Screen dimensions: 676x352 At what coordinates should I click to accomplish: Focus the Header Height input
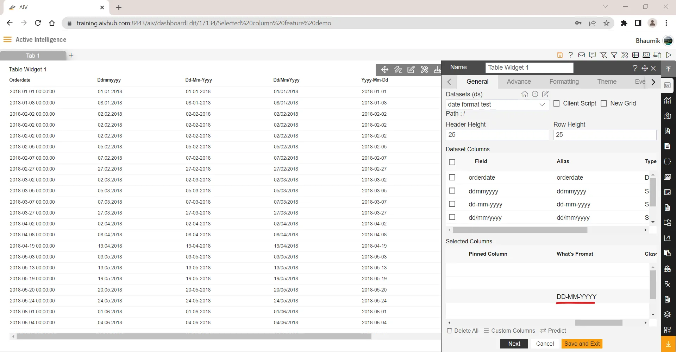[497, 135]
